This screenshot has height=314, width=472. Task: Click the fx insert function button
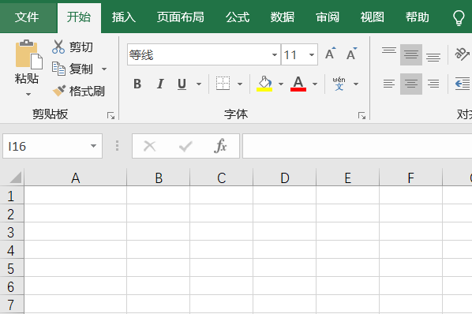(220, 146)
